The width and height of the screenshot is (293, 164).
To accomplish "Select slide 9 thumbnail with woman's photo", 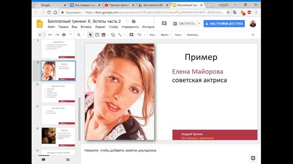I will 58,71.
